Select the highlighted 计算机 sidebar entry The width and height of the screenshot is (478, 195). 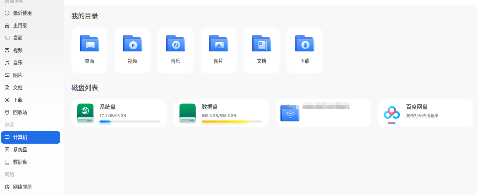click(31, 137)
